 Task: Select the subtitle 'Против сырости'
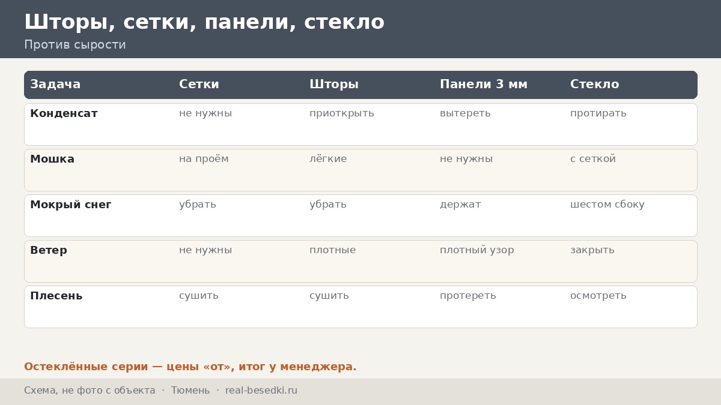pos(75,45)
